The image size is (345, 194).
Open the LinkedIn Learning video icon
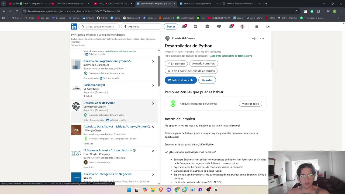268,26
